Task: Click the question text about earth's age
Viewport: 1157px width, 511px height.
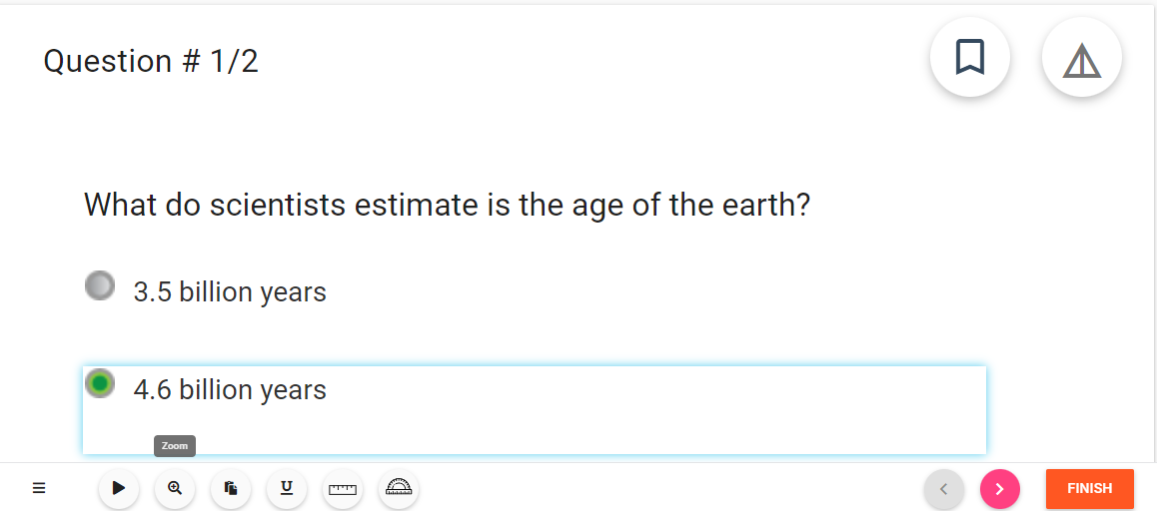Action: click(448, 205)
